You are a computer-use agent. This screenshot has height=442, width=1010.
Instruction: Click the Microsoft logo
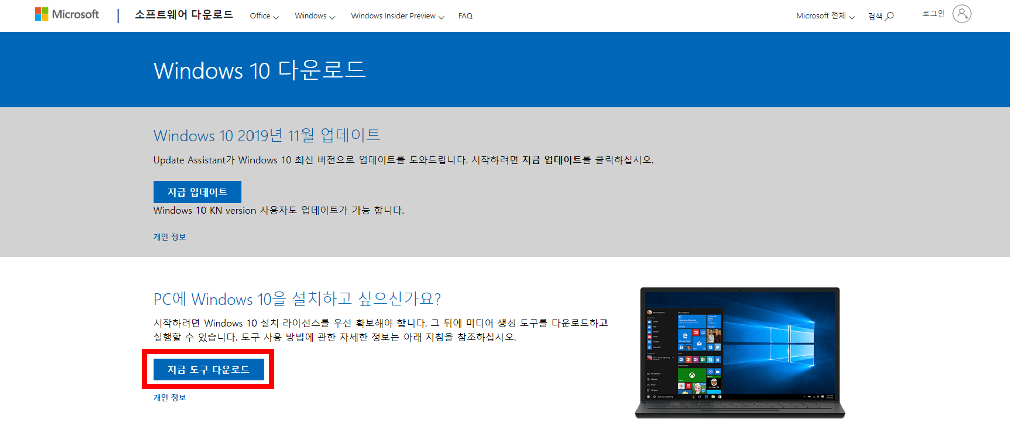pyautogui.click(x=67, y=14)
